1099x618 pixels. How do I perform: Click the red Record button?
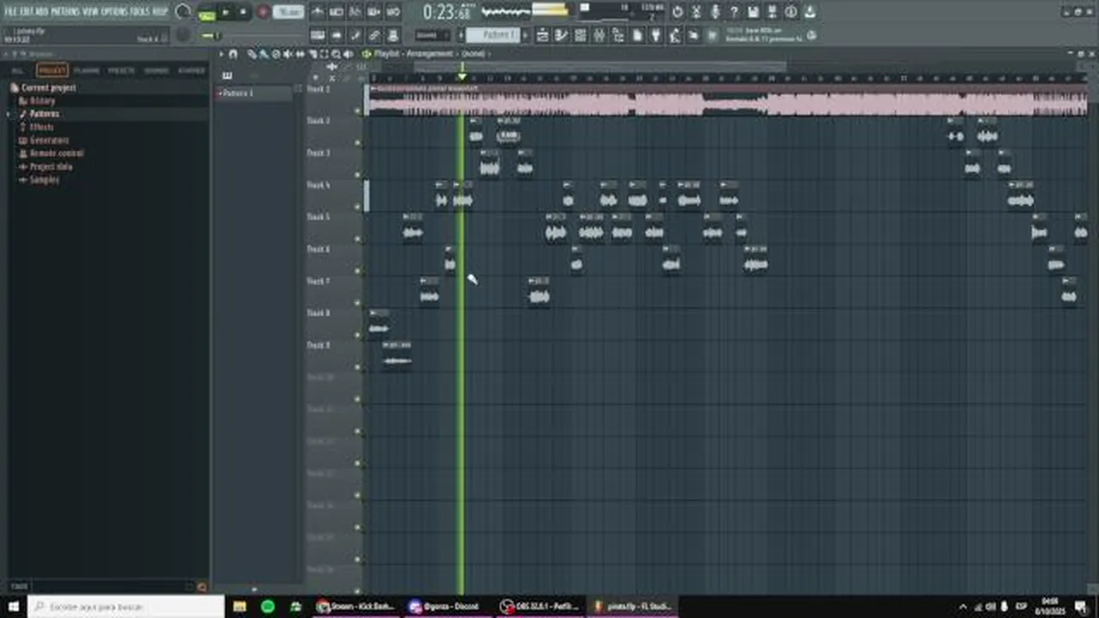click(264, 13)
